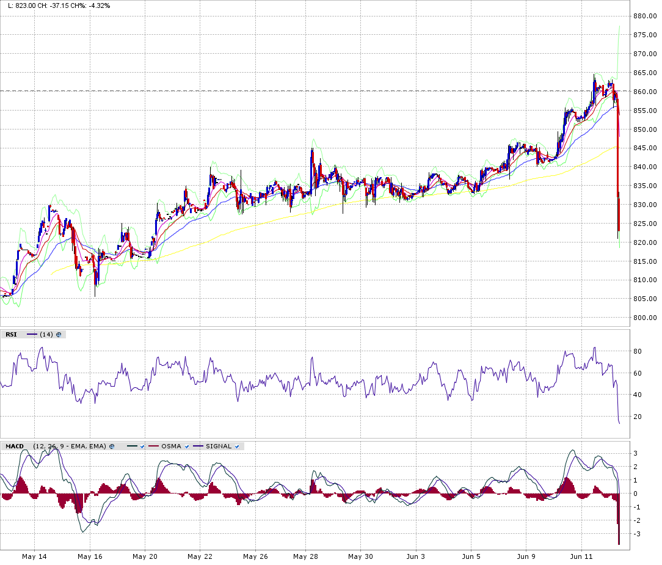Click the 845.00 price axis label
Screen dimensions: 662x565
[645, 148]
